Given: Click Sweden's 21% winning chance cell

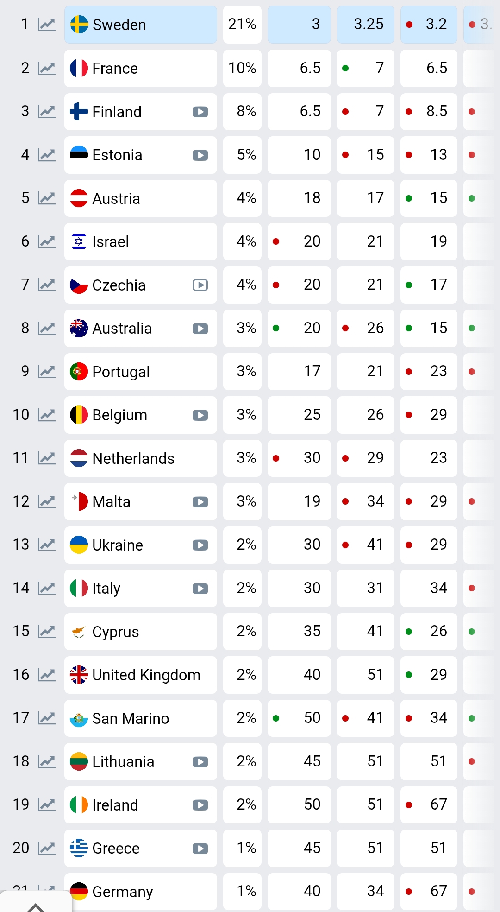Looking at the screenshot, I should click(x=242, y=24).
